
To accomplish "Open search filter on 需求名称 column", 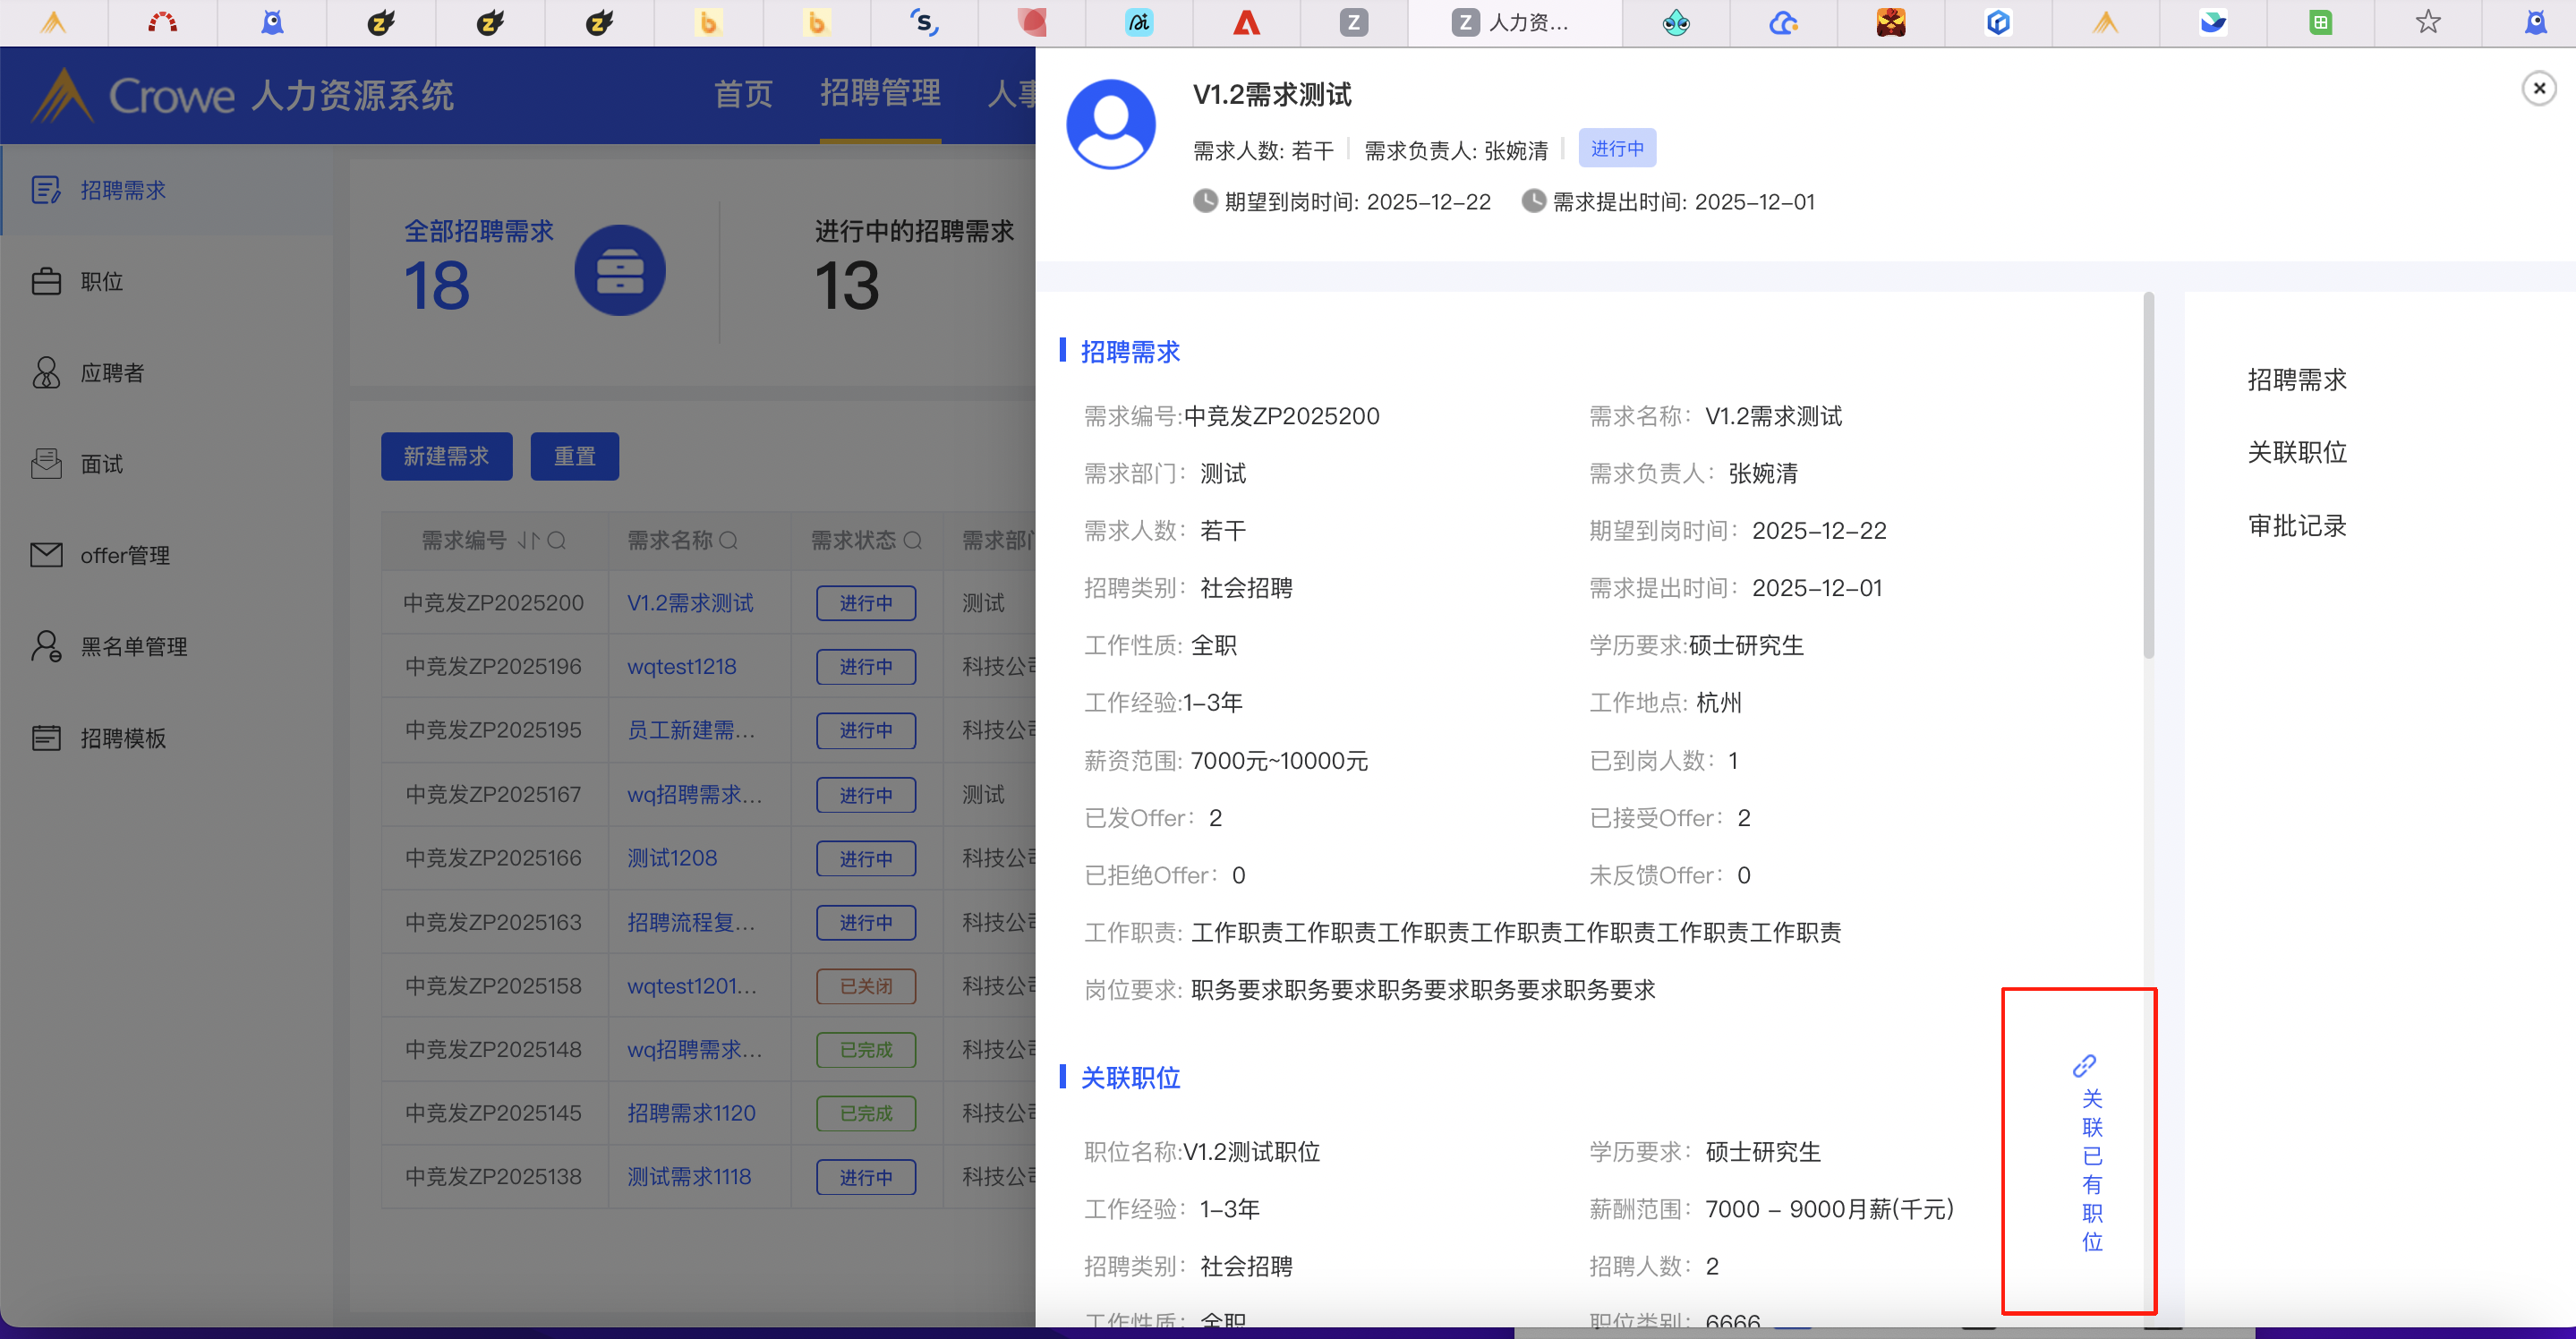I will (729, 541).
